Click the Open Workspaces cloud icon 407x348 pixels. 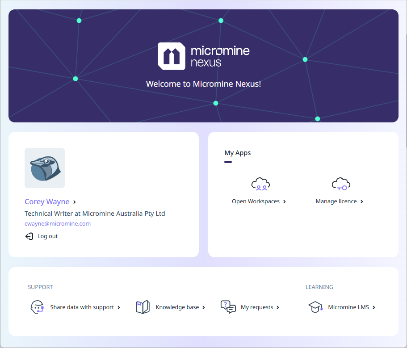(x=260, y=184)
